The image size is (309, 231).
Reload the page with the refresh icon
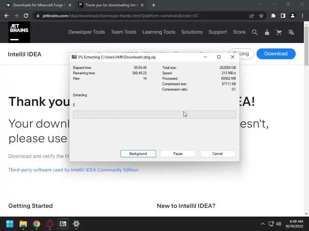(x=26, y=16)
